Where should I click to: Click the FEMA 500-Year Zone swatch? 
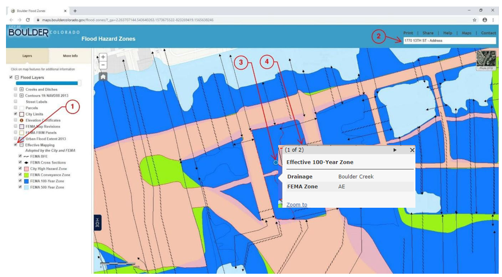(x=26, y=187)
